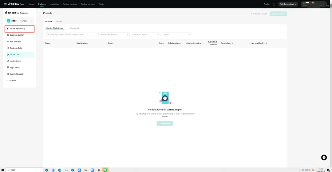Go to the Home tab

pos(32,4)
